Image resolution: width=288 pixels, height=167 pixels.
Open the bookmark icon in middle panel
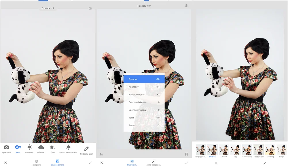pos(186,154)
